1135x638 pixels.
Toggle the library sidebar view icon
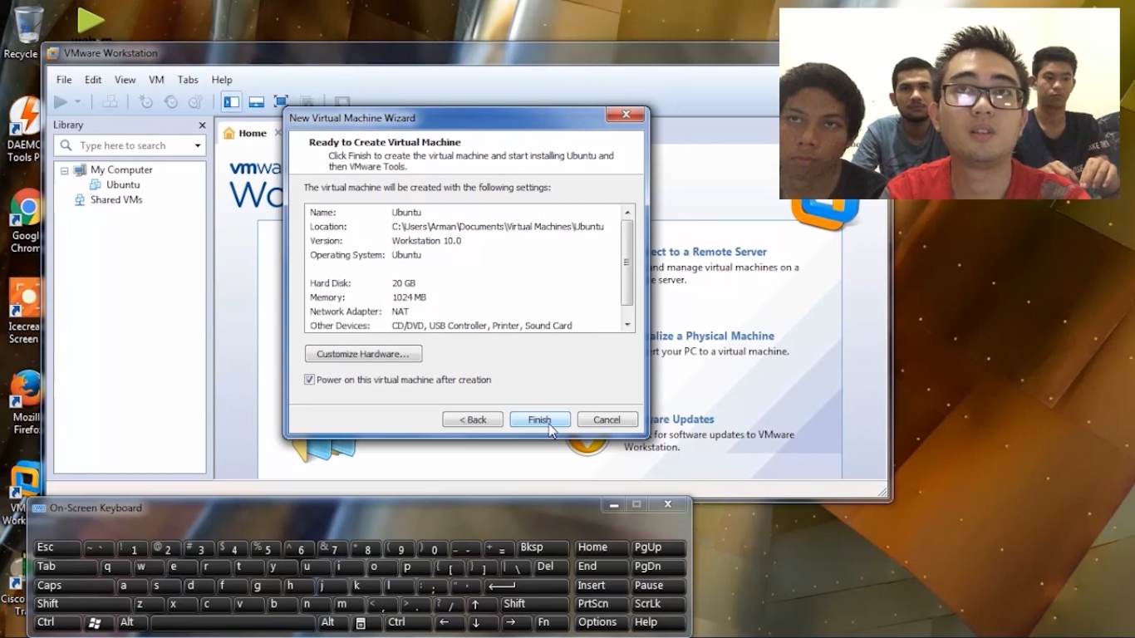coord(231,101)
